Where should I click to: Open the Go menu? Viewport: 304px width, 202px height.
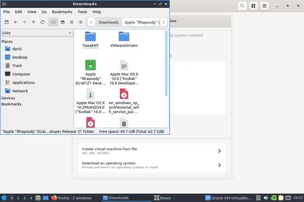(44, 12)
